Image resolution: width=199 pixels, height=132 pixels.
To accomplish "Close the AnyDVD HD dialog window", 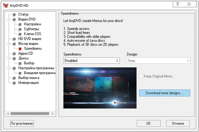I will [x=189, y=4].
